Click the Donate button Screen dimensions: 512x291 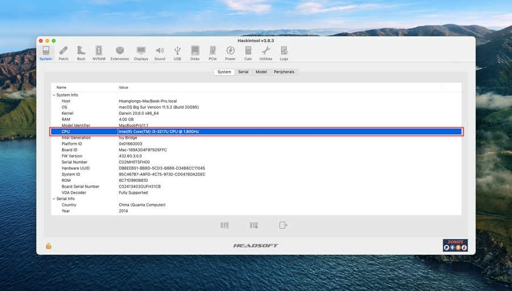(455, 245)
